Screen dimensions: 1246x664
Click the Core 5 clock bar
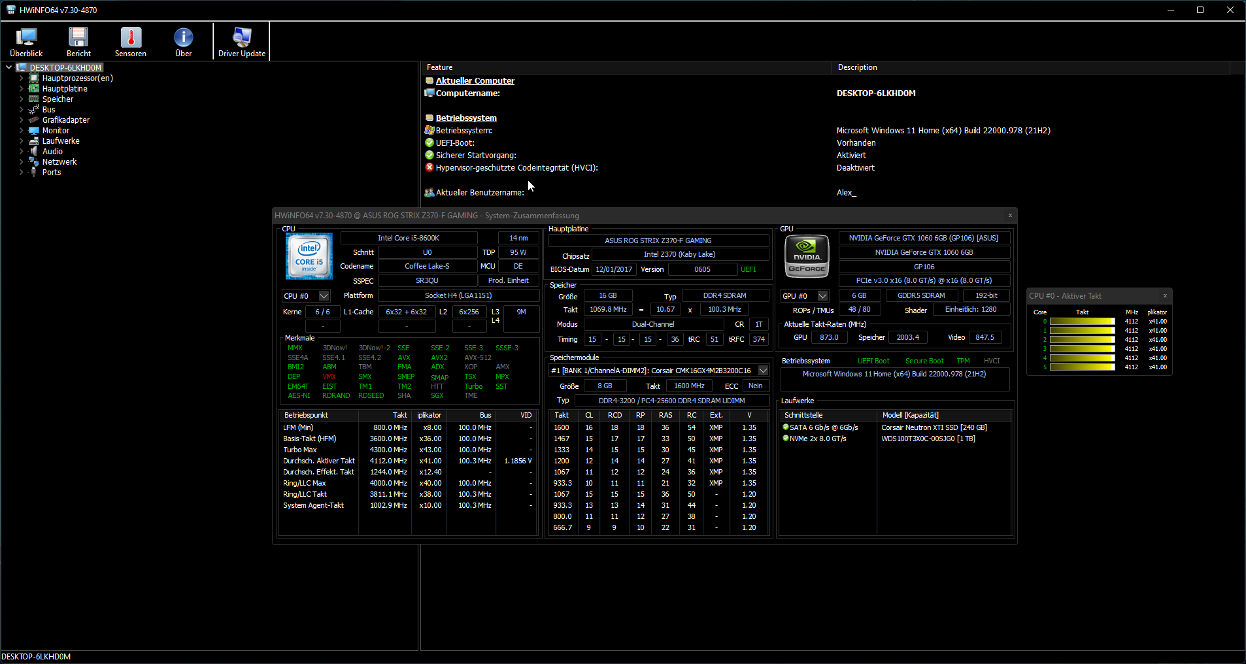pyautogui.click(x=1082, y=367)
